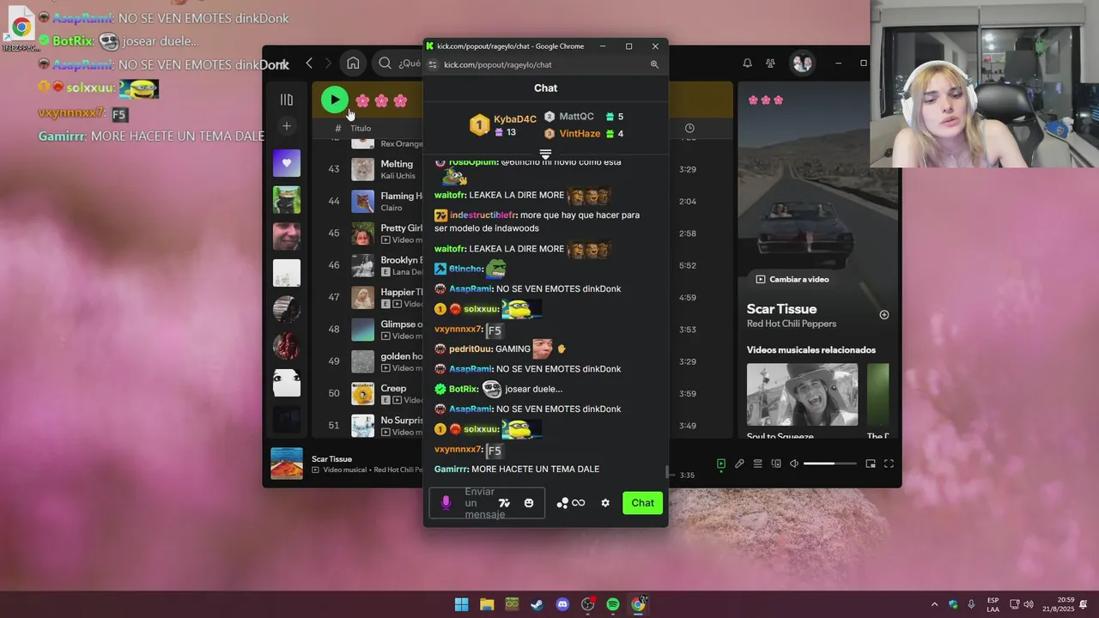Open Spotify queue icon
The width and height of the screenshot is (1099, 618).
757,463
